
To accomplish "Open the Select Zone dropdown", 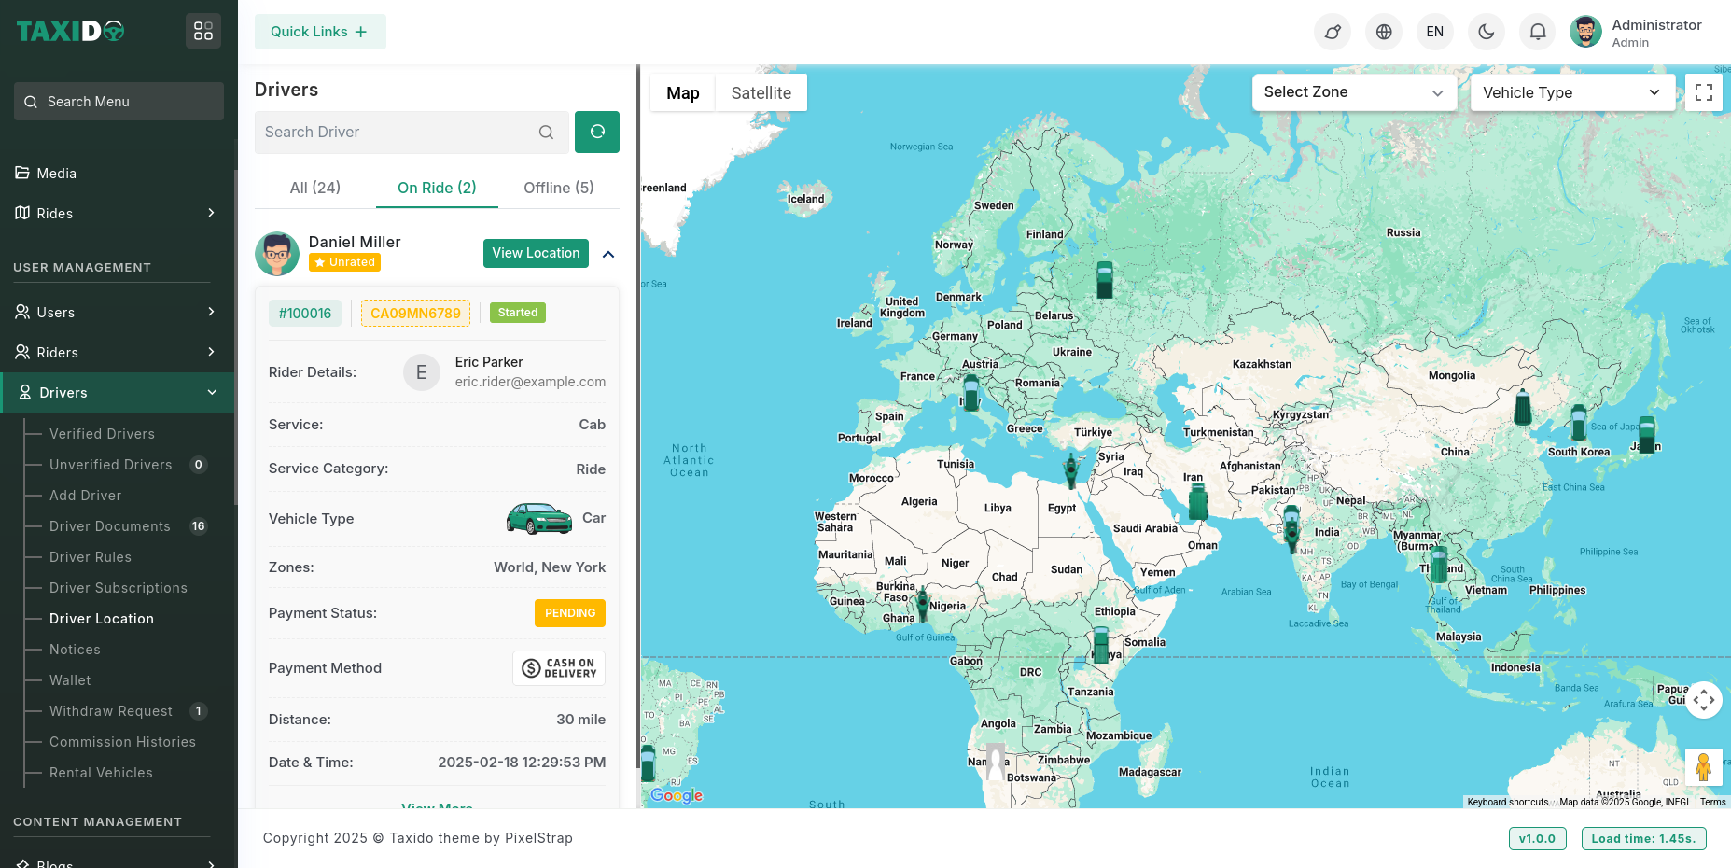I will pyautogui.click(x=1353, y=92).
